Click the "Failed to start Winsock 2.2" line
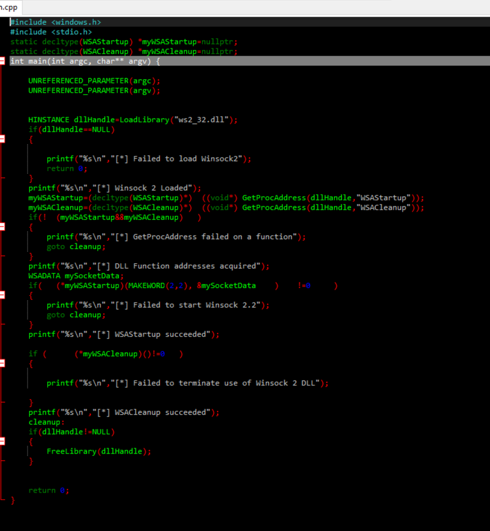This screenshot has height=531, width=490. tap(158, 305)
